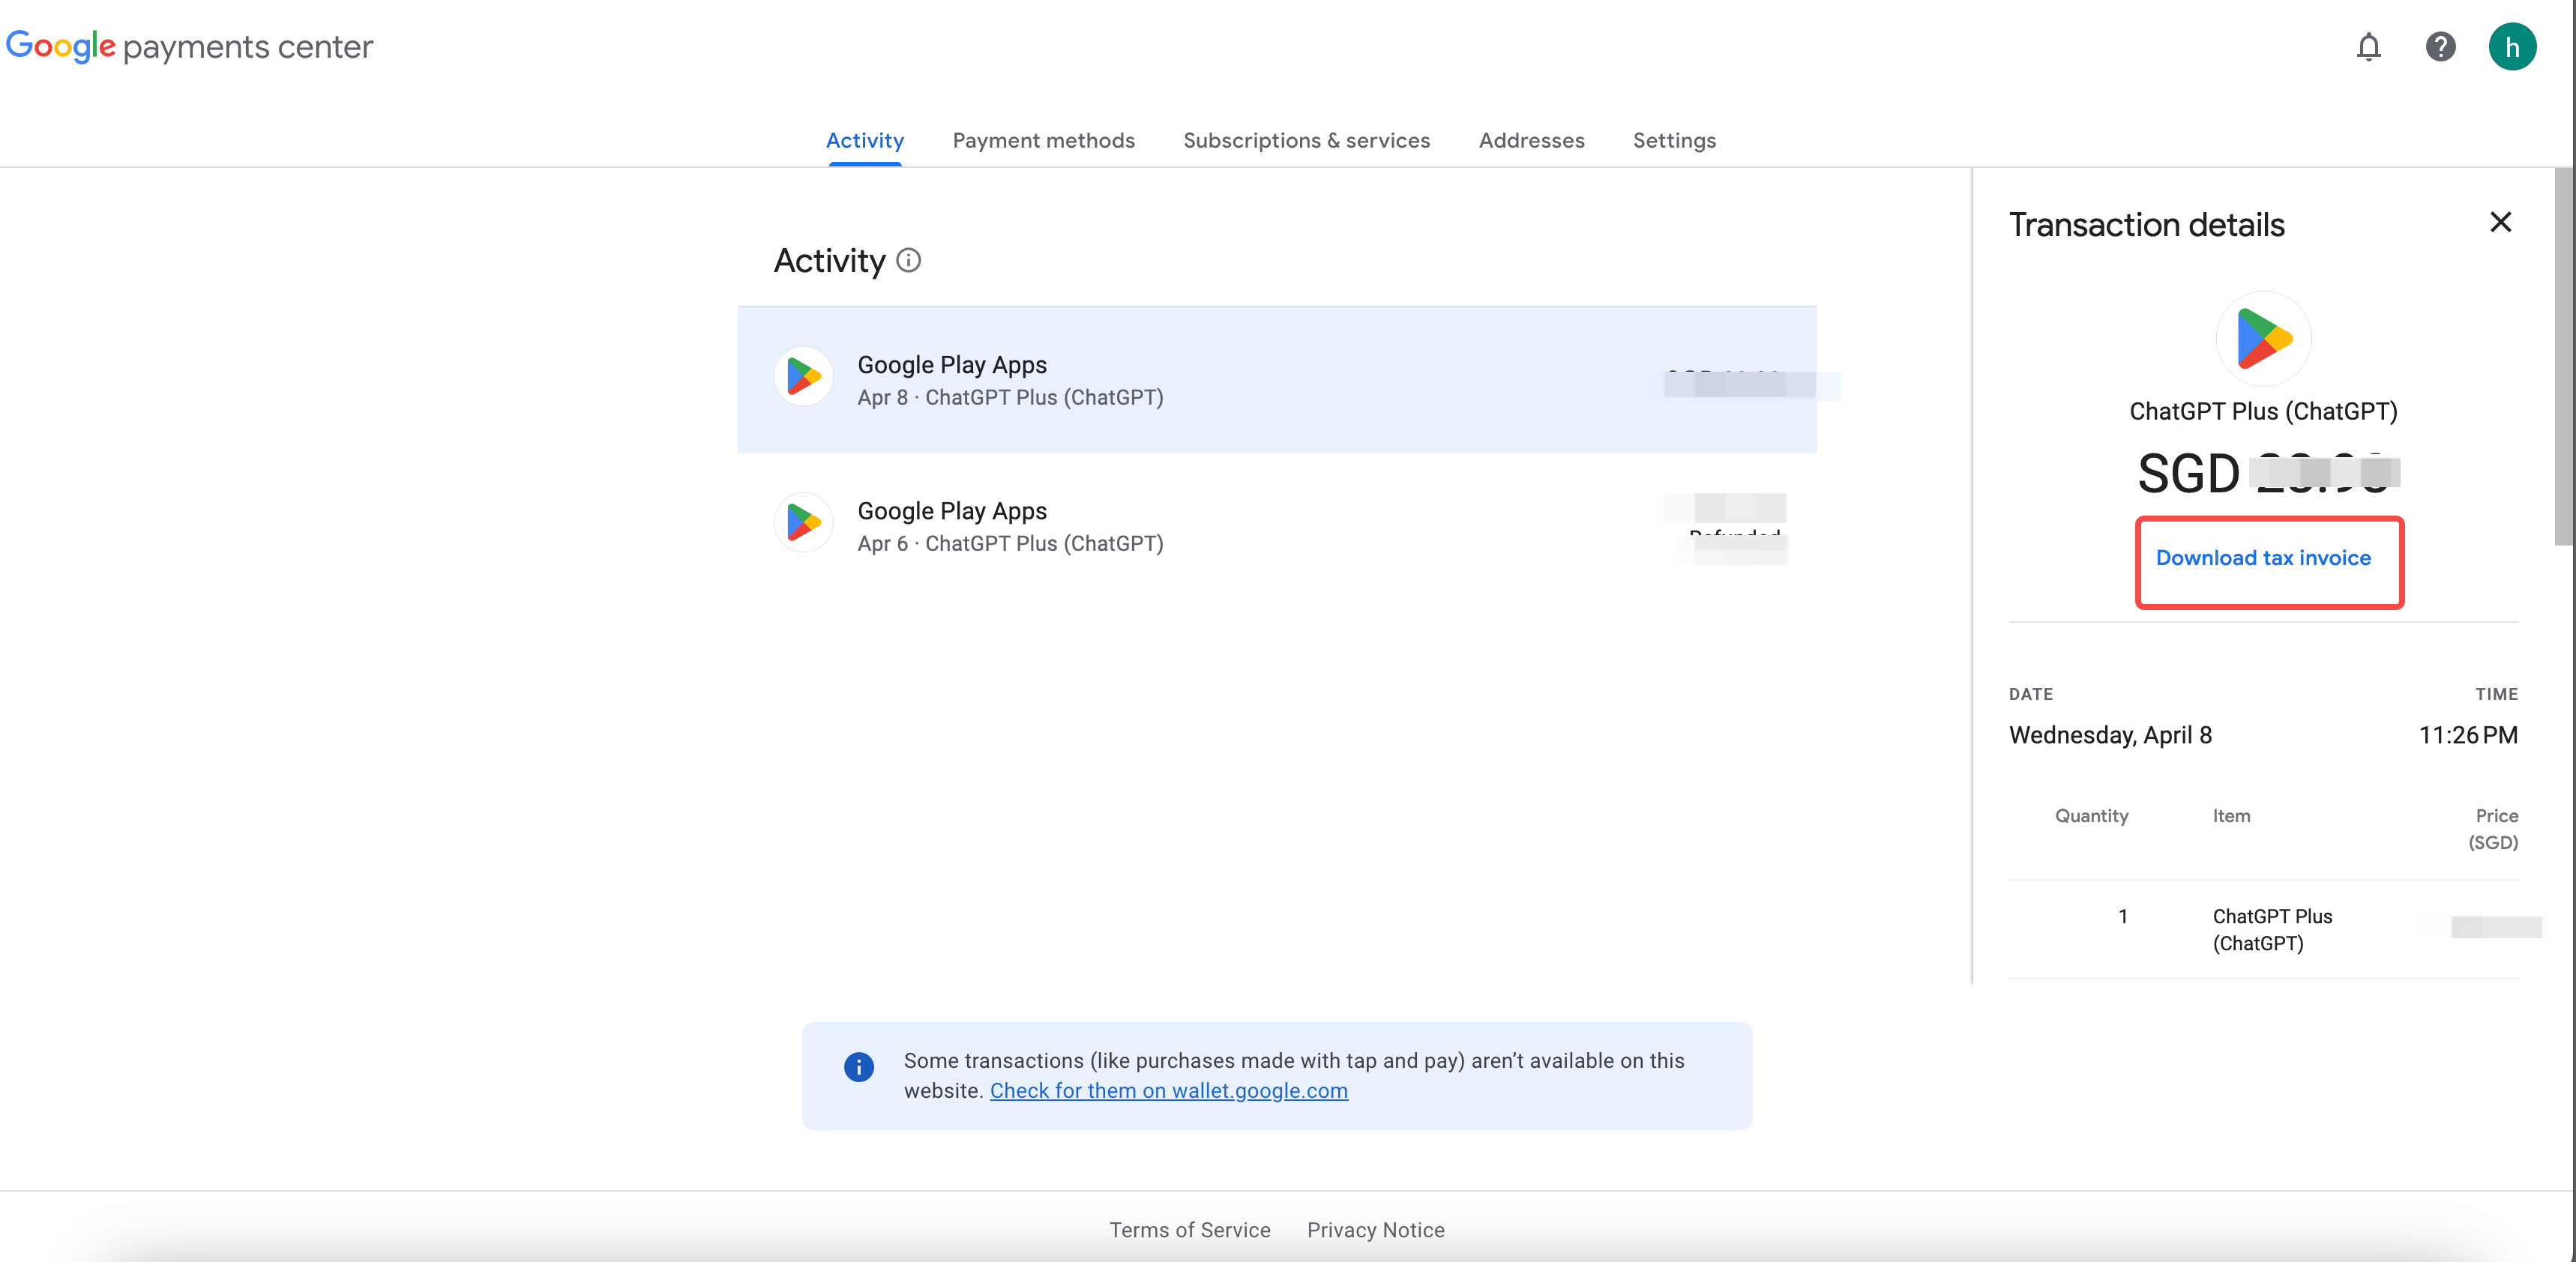Open the help question mark icon

2440,47
